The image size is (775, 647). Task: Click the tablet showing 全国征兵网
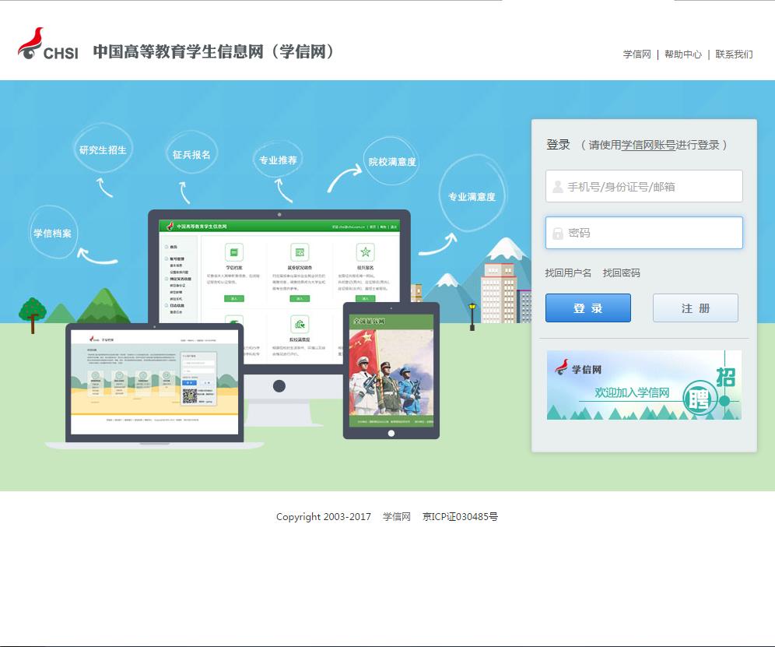[391, 370]
